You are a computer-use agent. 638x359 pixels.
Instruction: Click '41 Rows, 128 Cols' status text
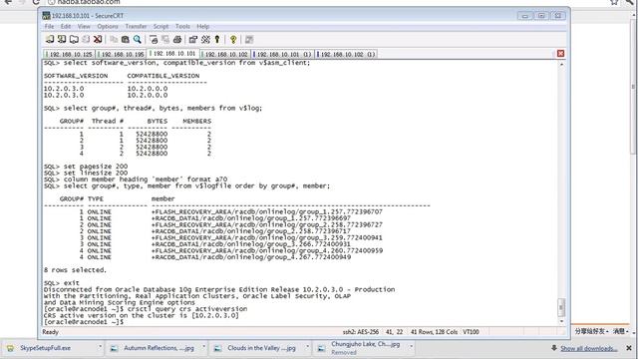[434, 332]
